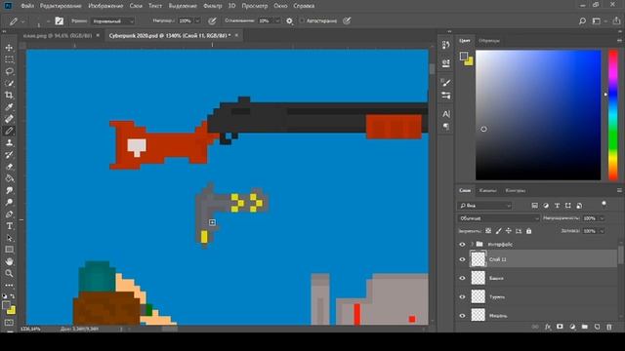
Task: Select the Smudge tool
Action: point(9,190)
